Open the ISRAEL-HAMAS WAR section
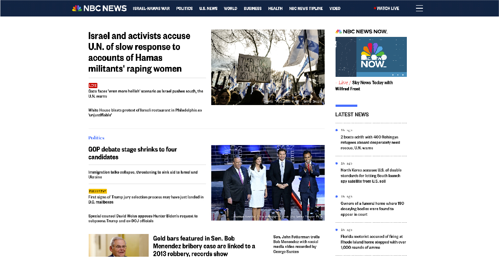499x257 pixels. 151,8
